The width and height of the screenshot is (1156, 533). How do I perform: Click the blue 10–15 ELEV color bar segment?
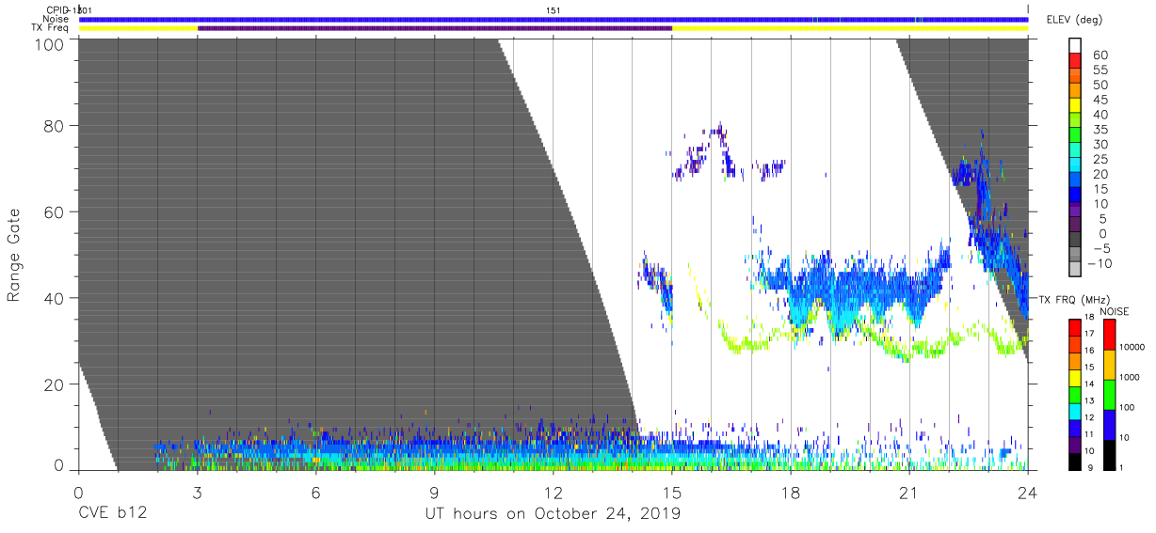coord(1075,196)
